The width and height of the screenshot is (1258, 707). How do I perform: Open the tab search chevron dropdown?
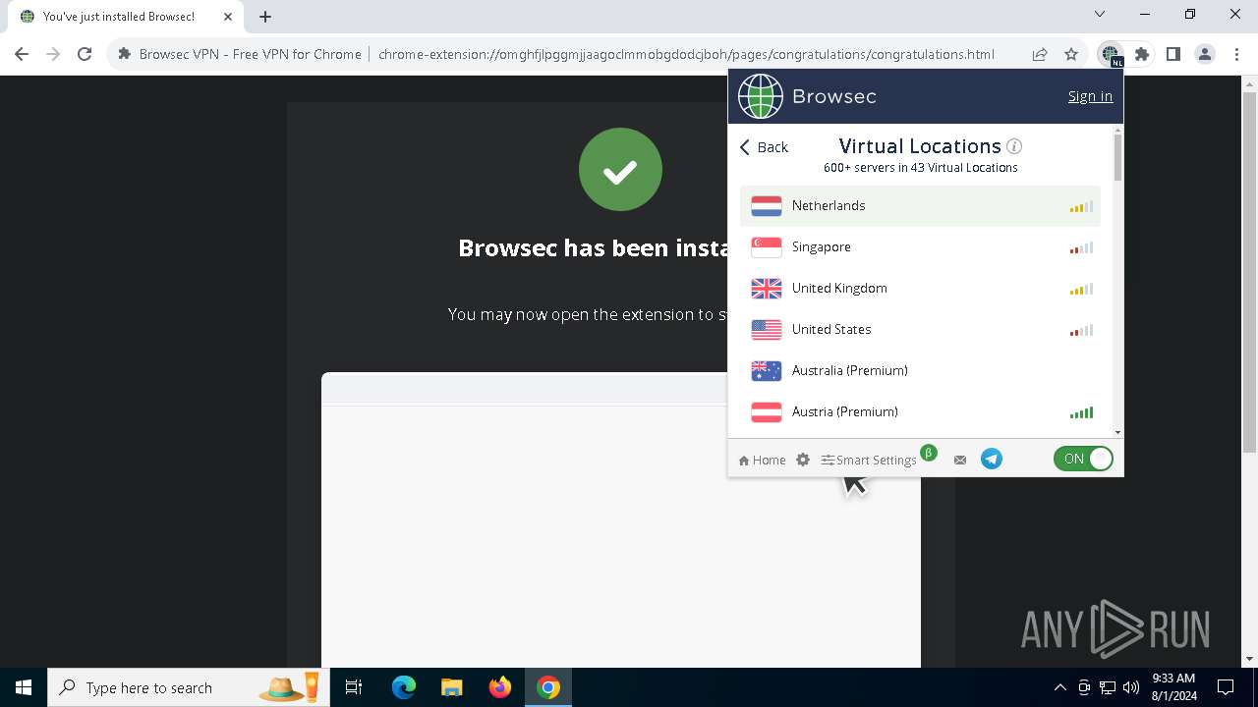point(1100,15)
